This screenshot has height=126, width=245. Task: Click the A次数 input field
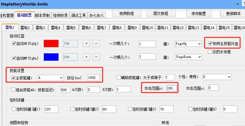pyautogui.click(x=94, y=89)
